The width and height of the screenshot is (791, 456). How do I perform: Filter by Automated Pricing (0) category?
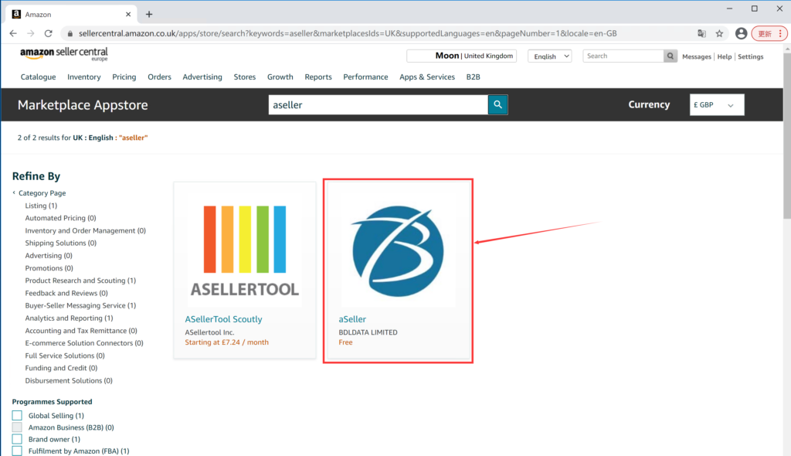pyautogui.click(x=60, y=218)
